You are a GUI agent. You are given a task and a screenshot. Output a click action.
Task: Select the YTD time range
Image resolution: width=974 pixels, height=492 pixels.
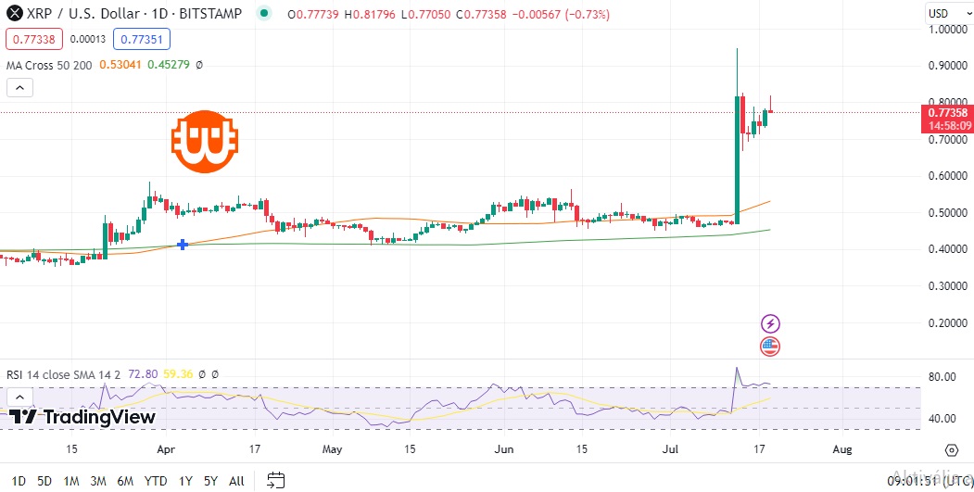point(156,481)
